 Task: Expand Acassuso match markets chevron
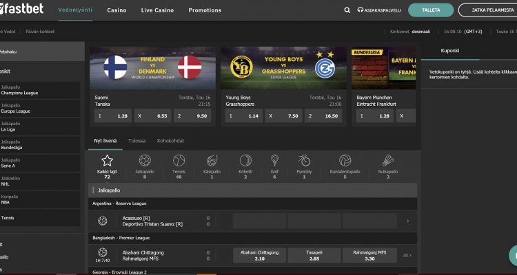pyautogui.click(x=408, y=221)
